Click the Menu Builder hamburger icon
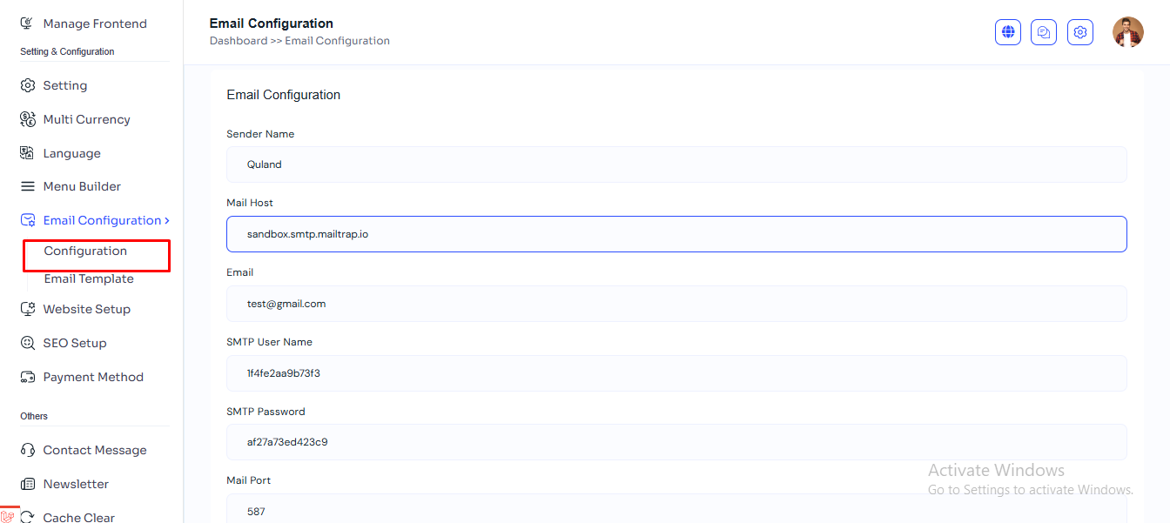 tap(28, 186)
